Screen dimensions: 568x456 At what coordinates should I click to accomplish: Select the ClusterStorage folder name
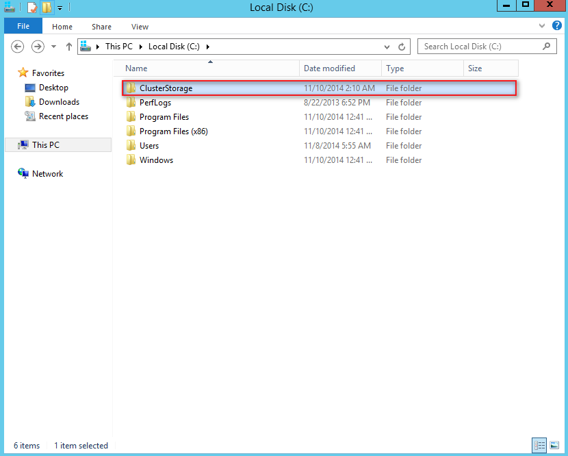pyautogui.click(x=166, y=88)
